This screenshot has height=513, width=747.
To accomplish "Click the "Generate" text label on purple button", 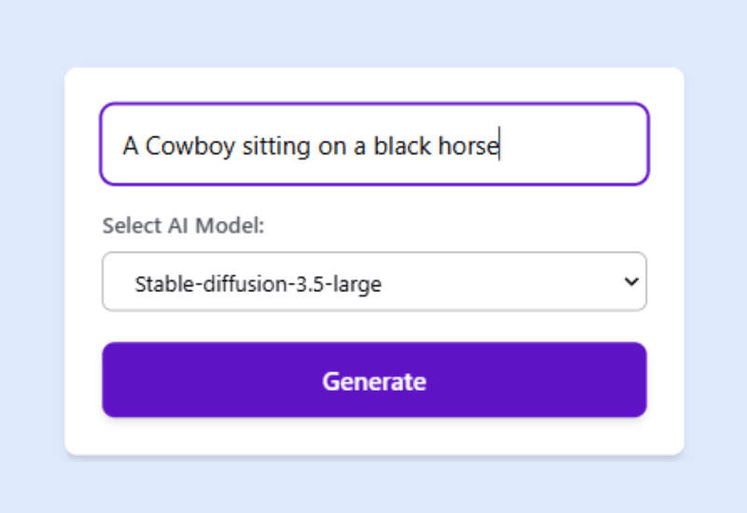I will pos(373,381).
